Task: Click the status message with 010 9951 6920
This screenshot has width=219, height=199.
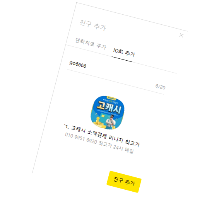Action: 99,143
